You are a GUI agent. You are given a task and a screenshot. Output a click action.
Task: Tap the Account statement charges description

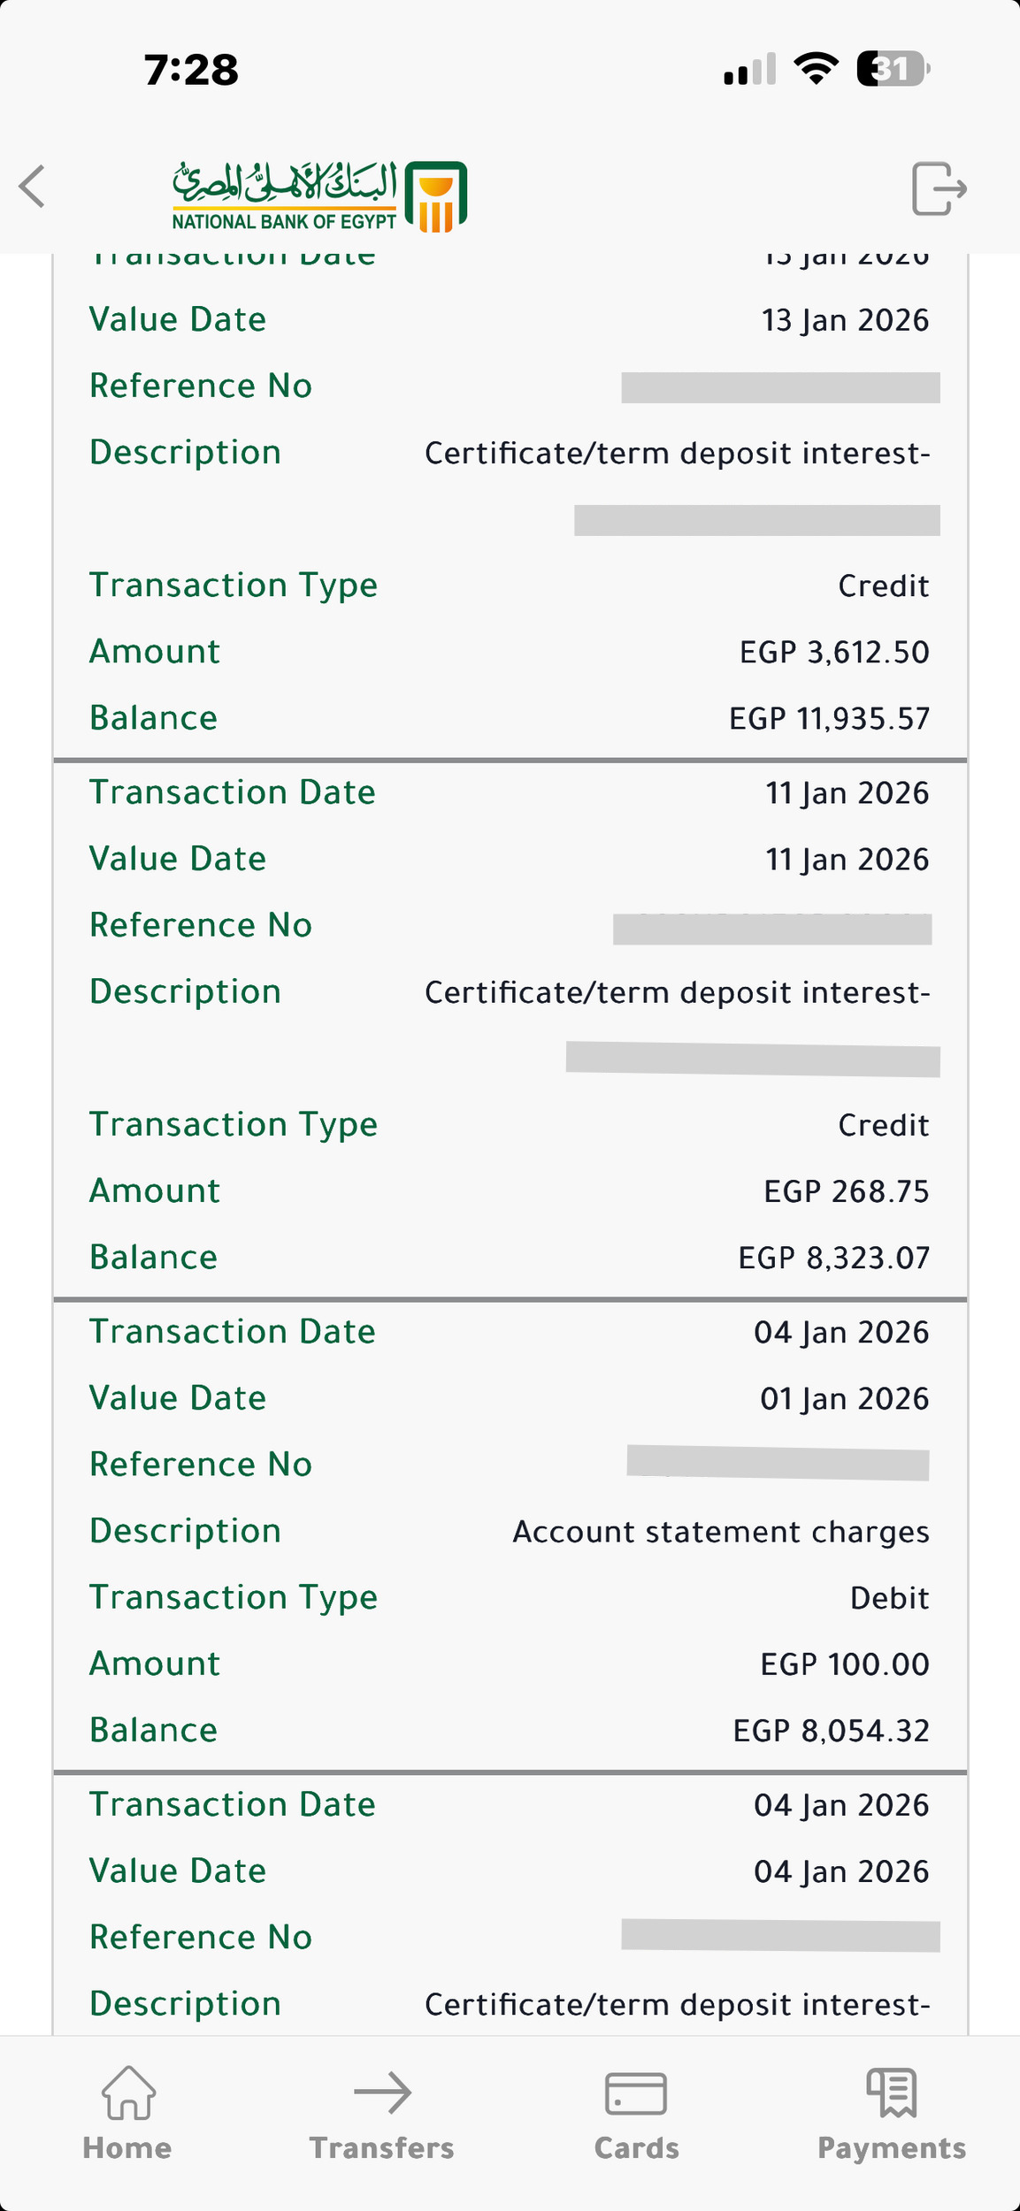pos(721,1532)
